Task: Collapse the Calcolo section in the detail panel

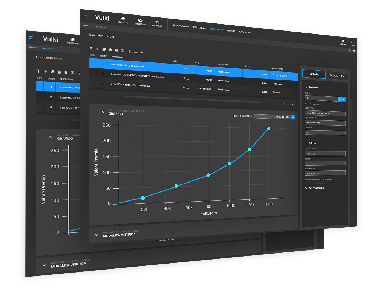Action: coord(305,143)
